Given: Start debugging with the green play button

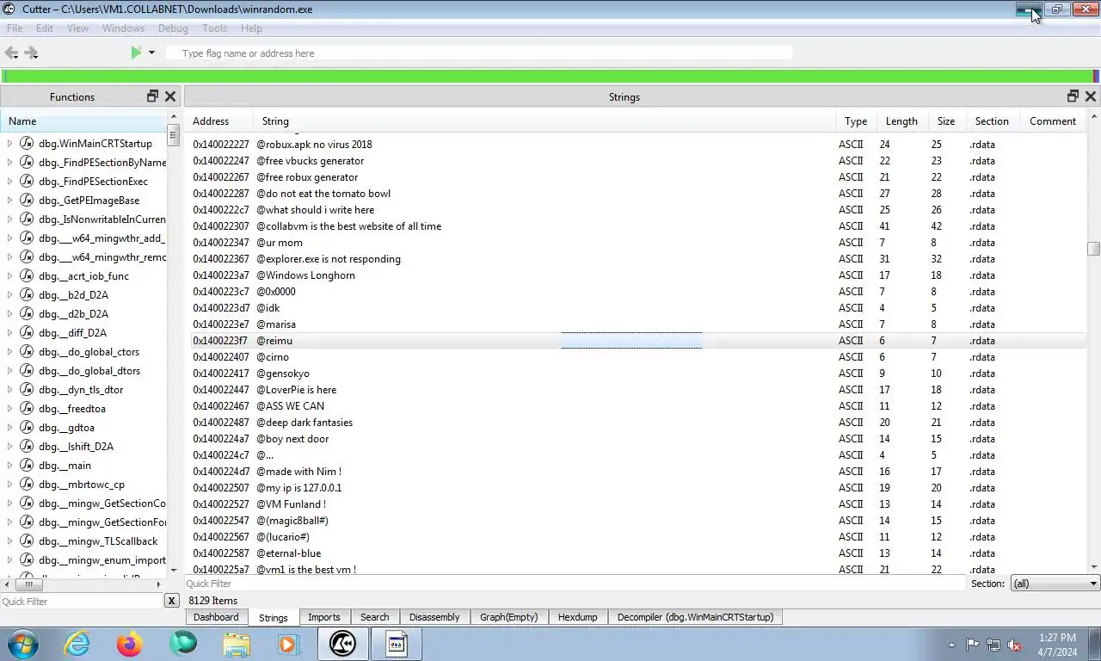Looking at the screenshot, I should 136,53.
